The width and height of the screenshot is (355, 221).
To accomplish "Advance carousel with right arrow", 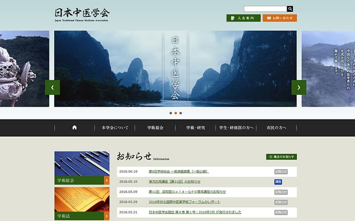I will click(299, 88).
